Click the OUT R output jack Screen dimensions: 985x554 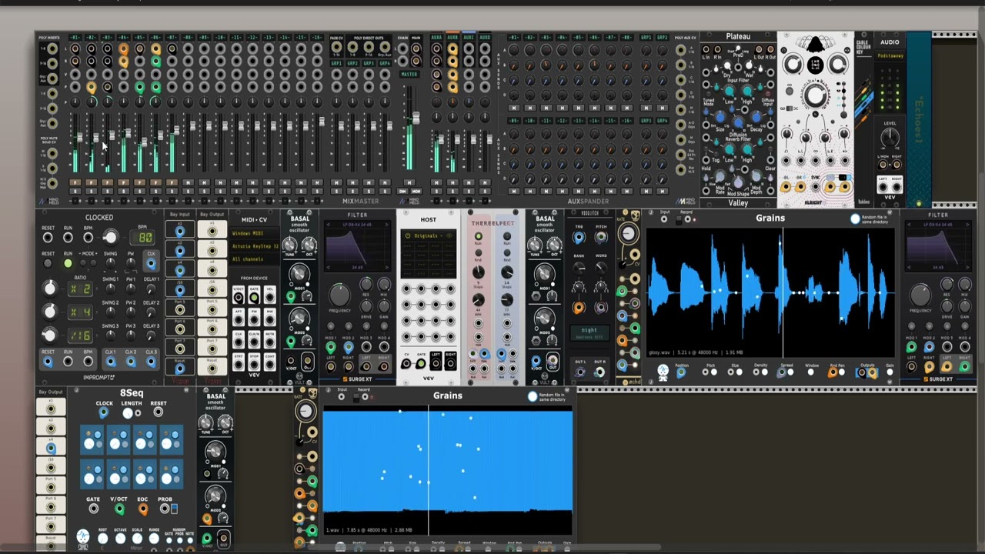coord(599,372)
